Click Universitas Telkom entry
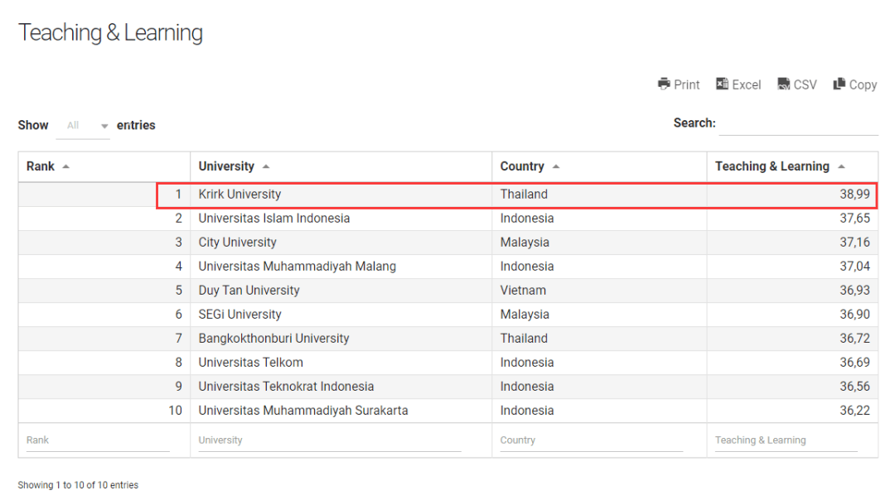895x500 pixels. click(250, 363)
